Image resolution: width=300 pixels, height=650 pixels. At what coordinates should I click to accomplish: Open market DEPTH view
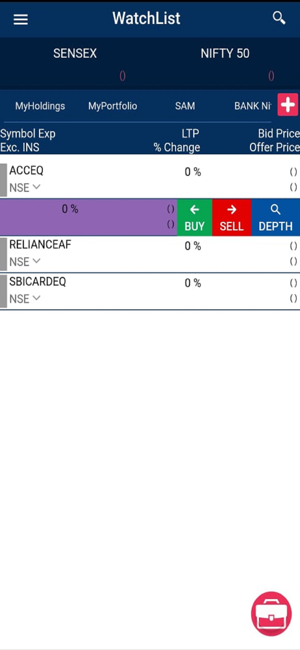(275, 218)
